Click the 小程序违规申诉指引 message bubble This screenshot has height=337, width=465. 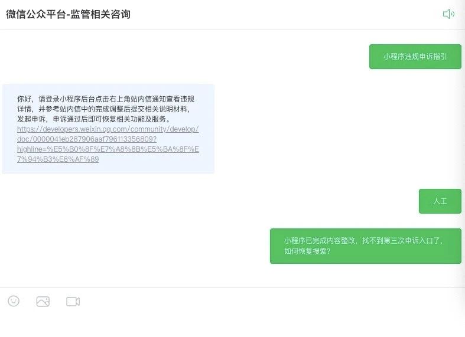coord(415,57)
